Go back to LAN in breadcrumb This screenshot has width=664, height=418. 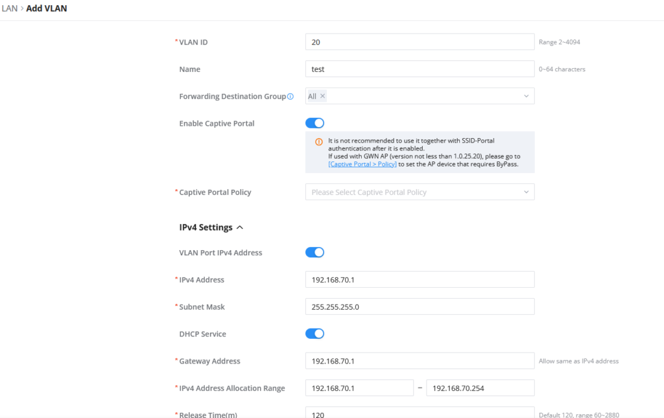coord(10,8)
